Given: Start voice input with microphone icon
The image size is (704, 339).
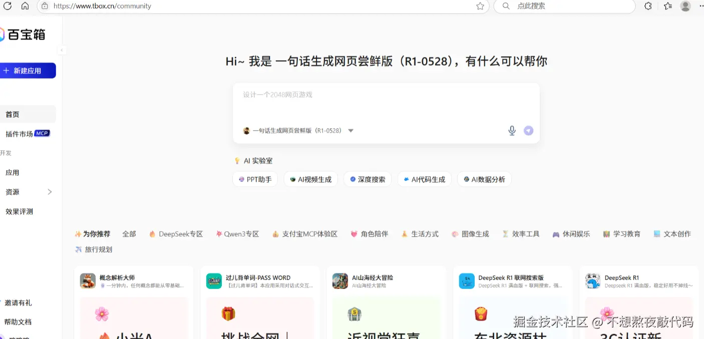Looking at the screenshot, I should tap(512, 130).
